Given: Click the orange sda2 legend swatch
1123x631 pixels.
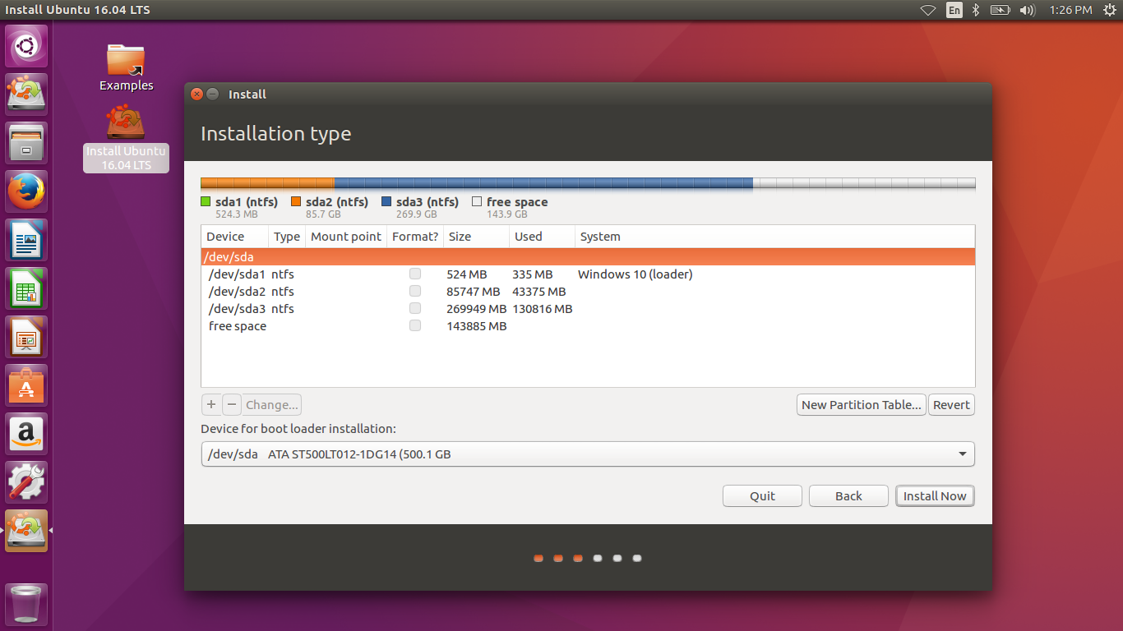Looking at the screenshot, I should pyautogui.click(x=296, y=201).
